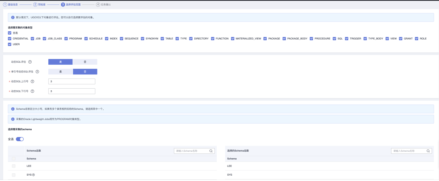Screen dimensions: 439x181
Task: Click the 选择需采集的对象类型 heading
Action: click(x=20, y=28)
